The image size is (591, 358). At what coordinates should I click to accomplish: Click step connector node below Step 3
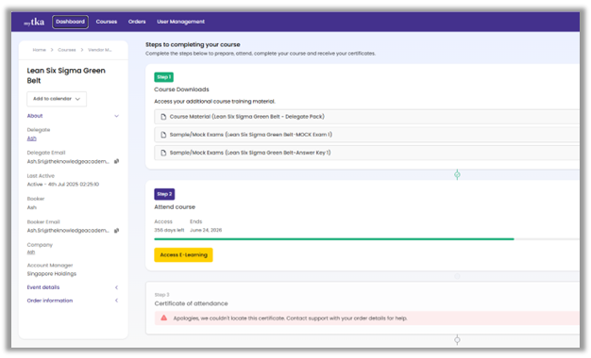(457, 340)
